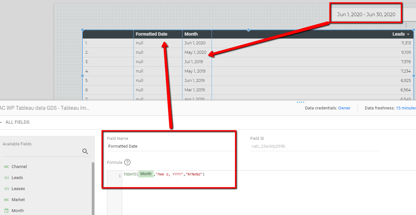Select the green Month chip in the formula
Image resolution: width=416 pixels, height=215 pixels.
tap(146, 174)
